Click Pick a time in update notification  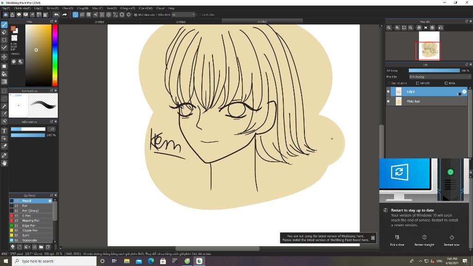click(x=397, y=241)
